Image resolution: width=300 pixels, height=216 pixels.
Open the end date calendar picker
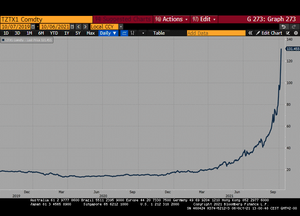(x=72, y=26)
